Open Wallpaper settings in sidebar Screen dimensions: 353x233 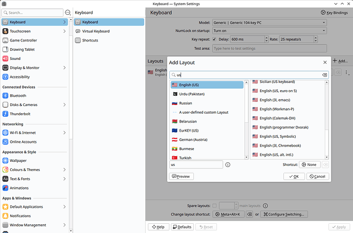[18, 160]
